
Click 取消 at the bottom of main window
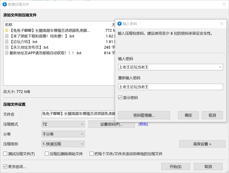coord(208,166)
